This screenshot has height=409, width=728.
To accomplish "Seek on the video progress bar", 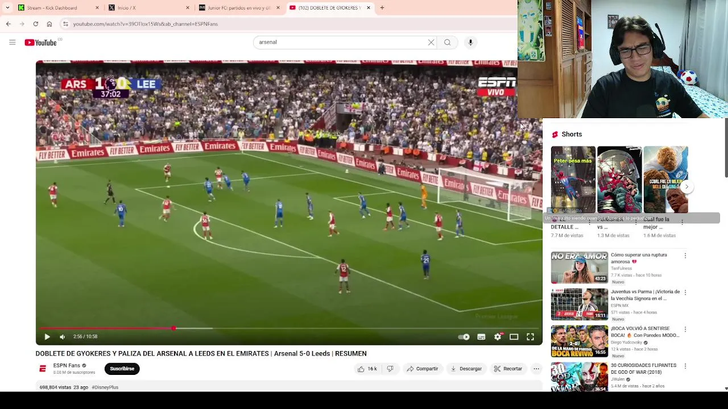I will 289,328.
